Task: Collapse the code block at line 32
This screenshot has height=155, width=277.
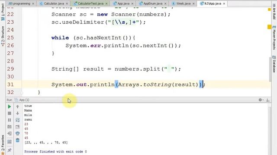Action: click(22, 92)
